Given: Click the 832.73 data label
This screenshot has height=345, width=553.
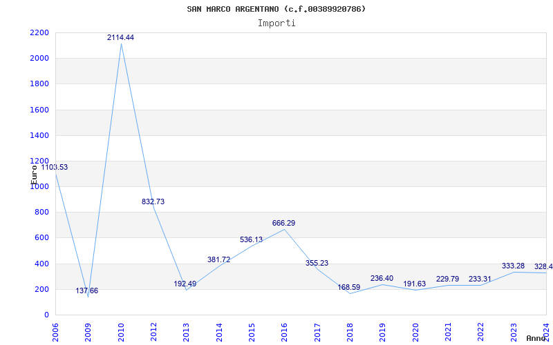Looking at the screenshot, I should (153, 201).
